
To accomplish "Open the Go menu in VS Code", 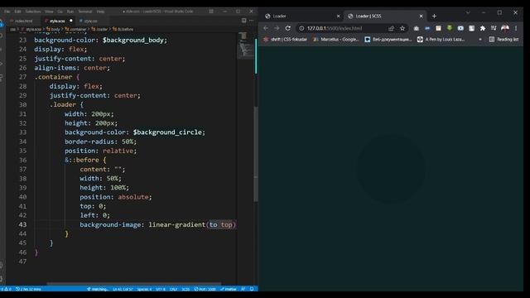I will [60, 11].
